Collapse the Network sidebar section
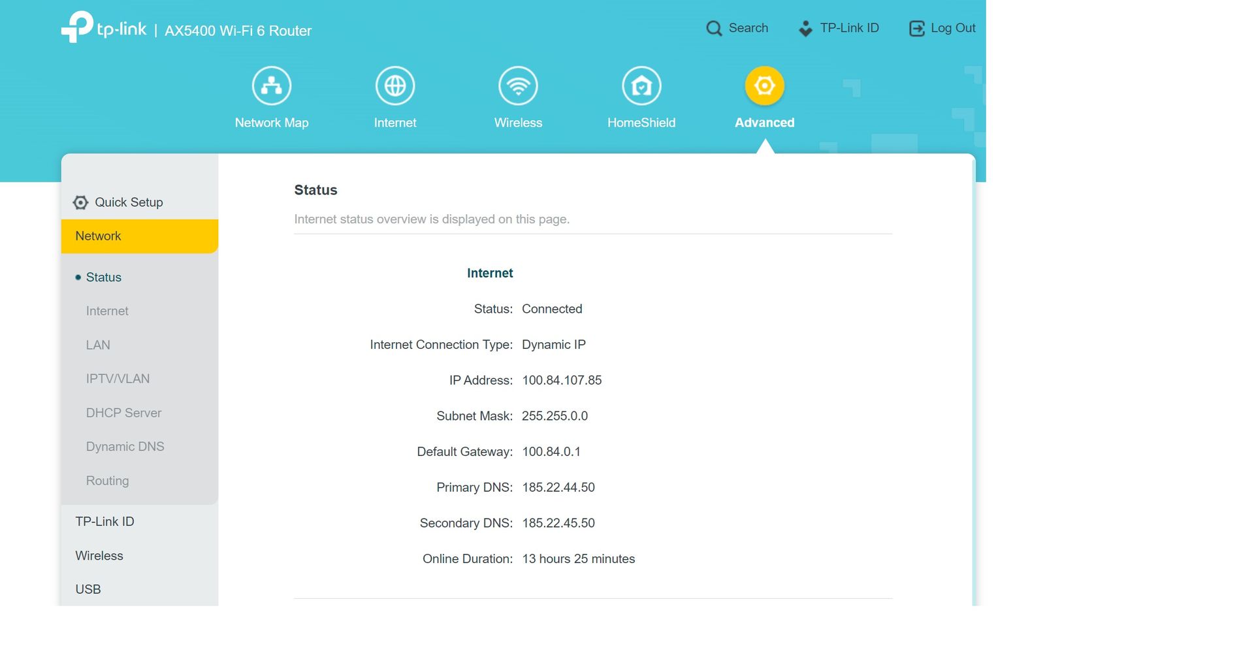 tap(140, 236)
